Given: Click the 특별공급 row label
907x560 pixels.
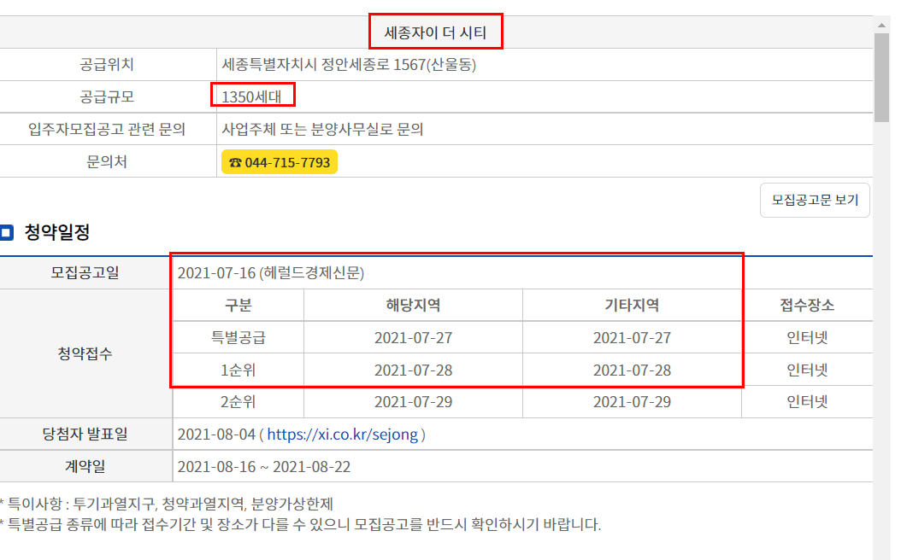Looking at the screenshot, I should pos(239,337).
